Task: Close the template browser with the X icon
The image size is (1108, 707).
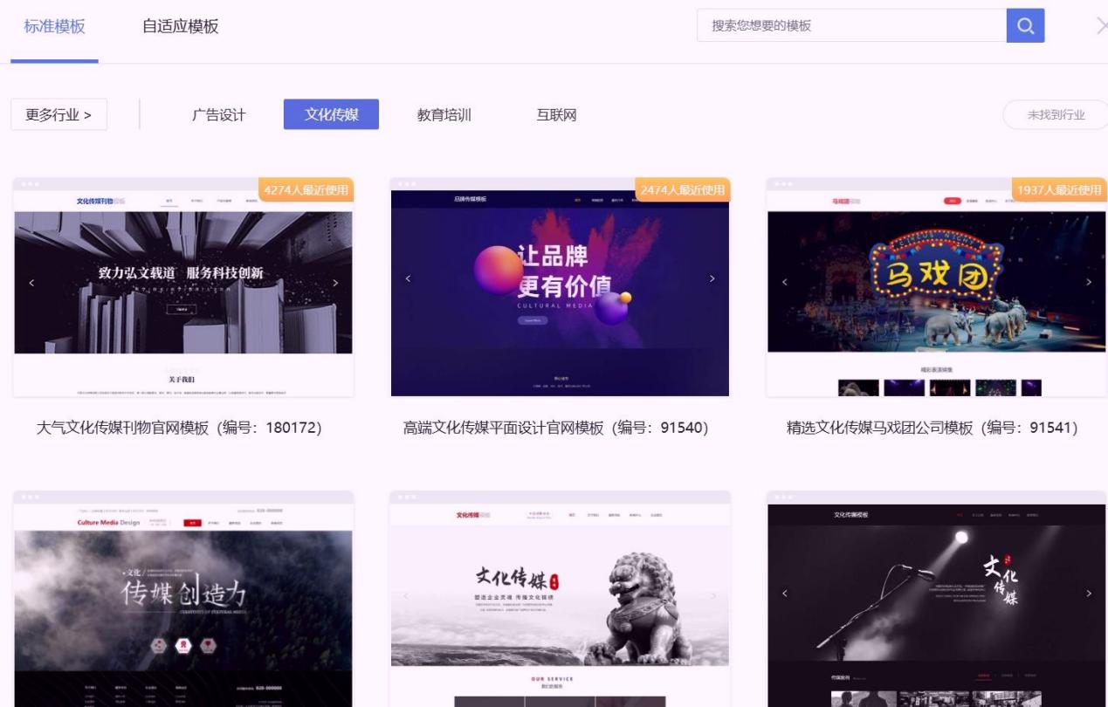Action: point(1102,24)
